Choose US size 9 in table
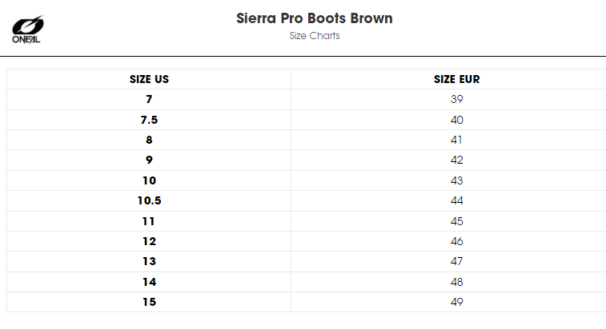 (x=149, y=160)
